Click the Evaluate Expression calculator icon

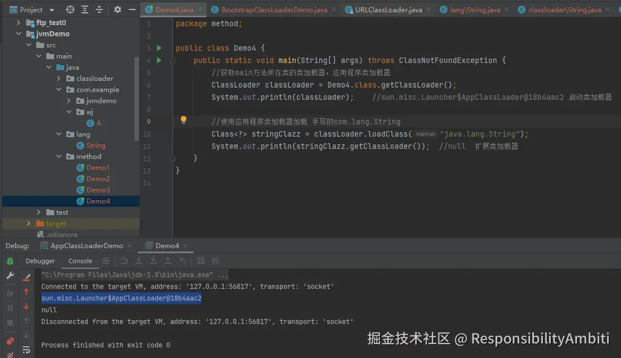click(x=201, y=260)
